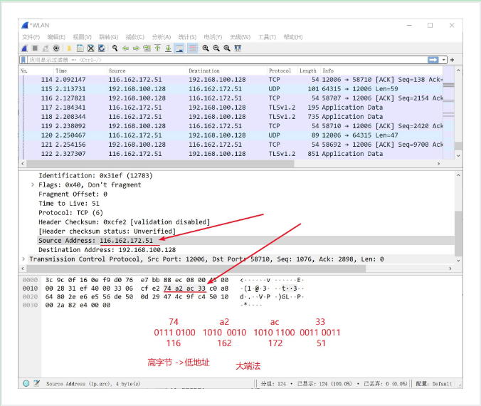Open a capture file via folder icon
This screenshot has height=406, width=481.
coord(69,48)
